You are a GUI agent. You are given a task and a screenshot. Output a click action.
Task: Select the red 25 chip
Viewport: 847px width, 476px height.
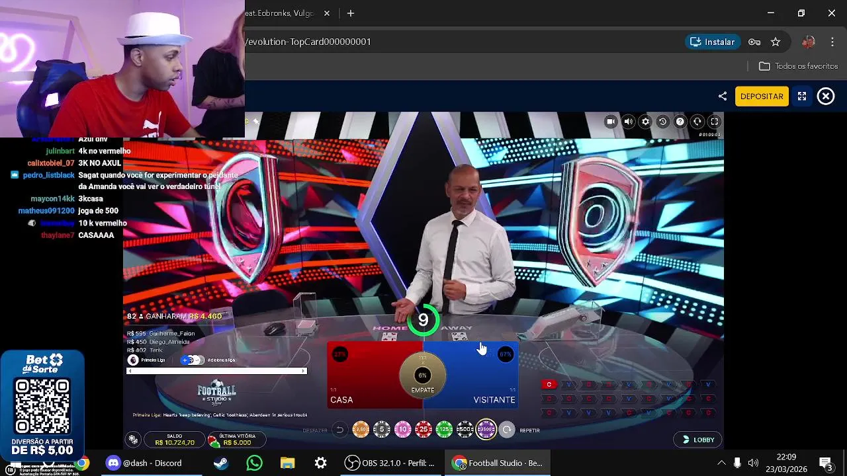(x=423, y=430)
